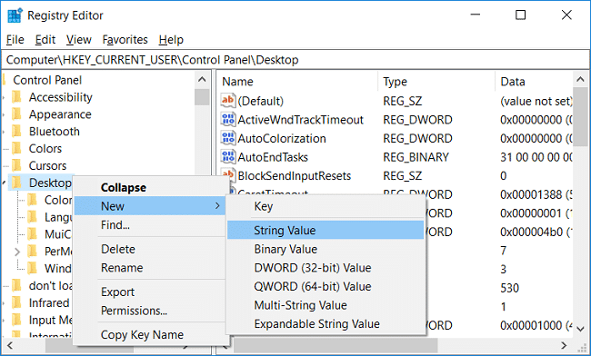The width and height of the screenshot is (591, 356).
Task: Select the Cursors folder icon
Action: point(16,165)
